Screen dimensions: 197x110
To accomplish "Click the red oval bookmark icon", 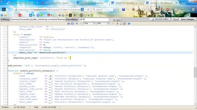I will (20, 15).
